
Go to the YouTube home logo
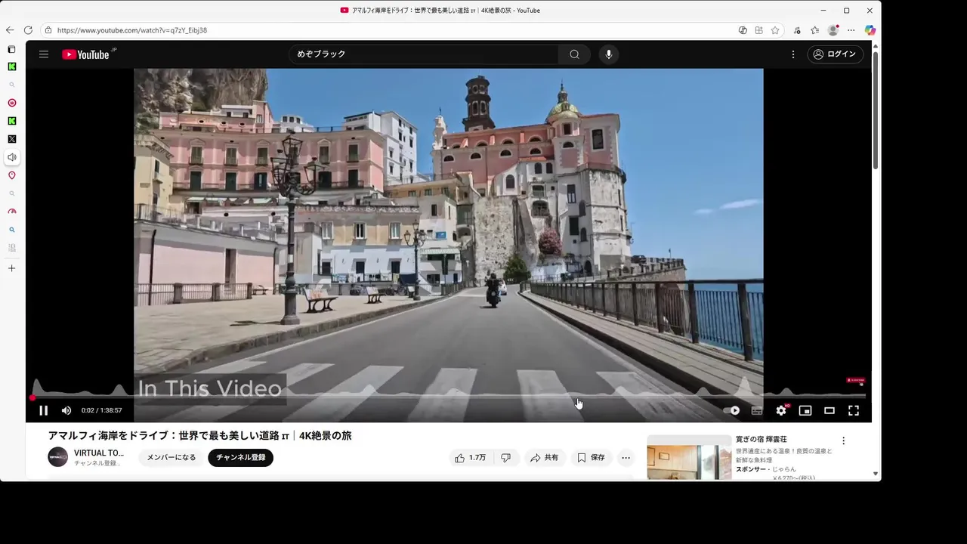pos(85,54)
